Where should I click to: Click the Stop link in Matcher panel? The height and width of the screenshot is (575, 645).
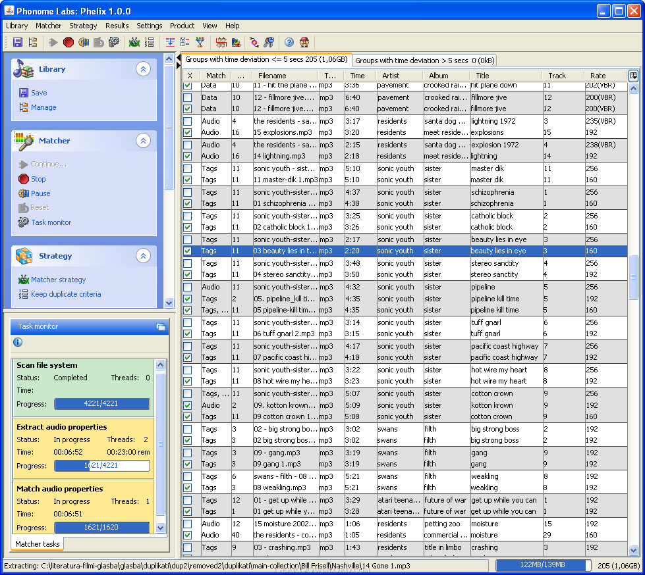(x=38, y=179)
